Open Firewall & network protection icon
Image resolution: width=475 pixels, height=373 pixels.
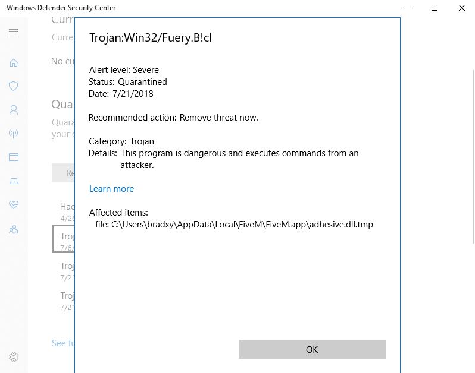click(x=13, y=133)
